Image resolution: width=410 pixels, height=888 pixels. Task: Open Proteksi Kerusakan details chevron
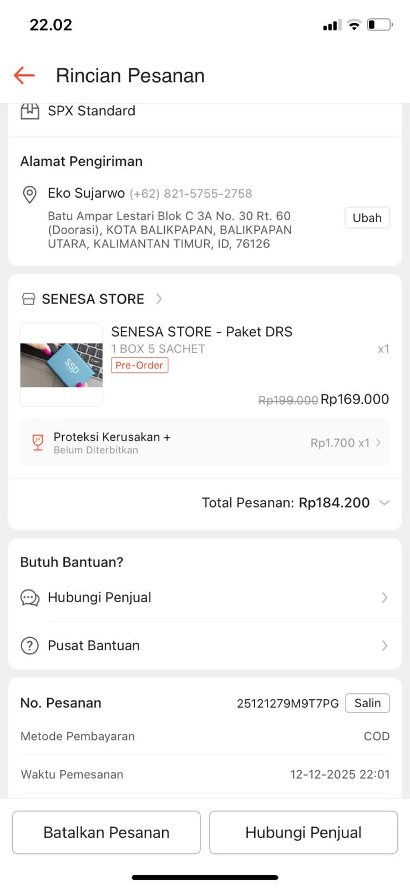pos(379,442)
